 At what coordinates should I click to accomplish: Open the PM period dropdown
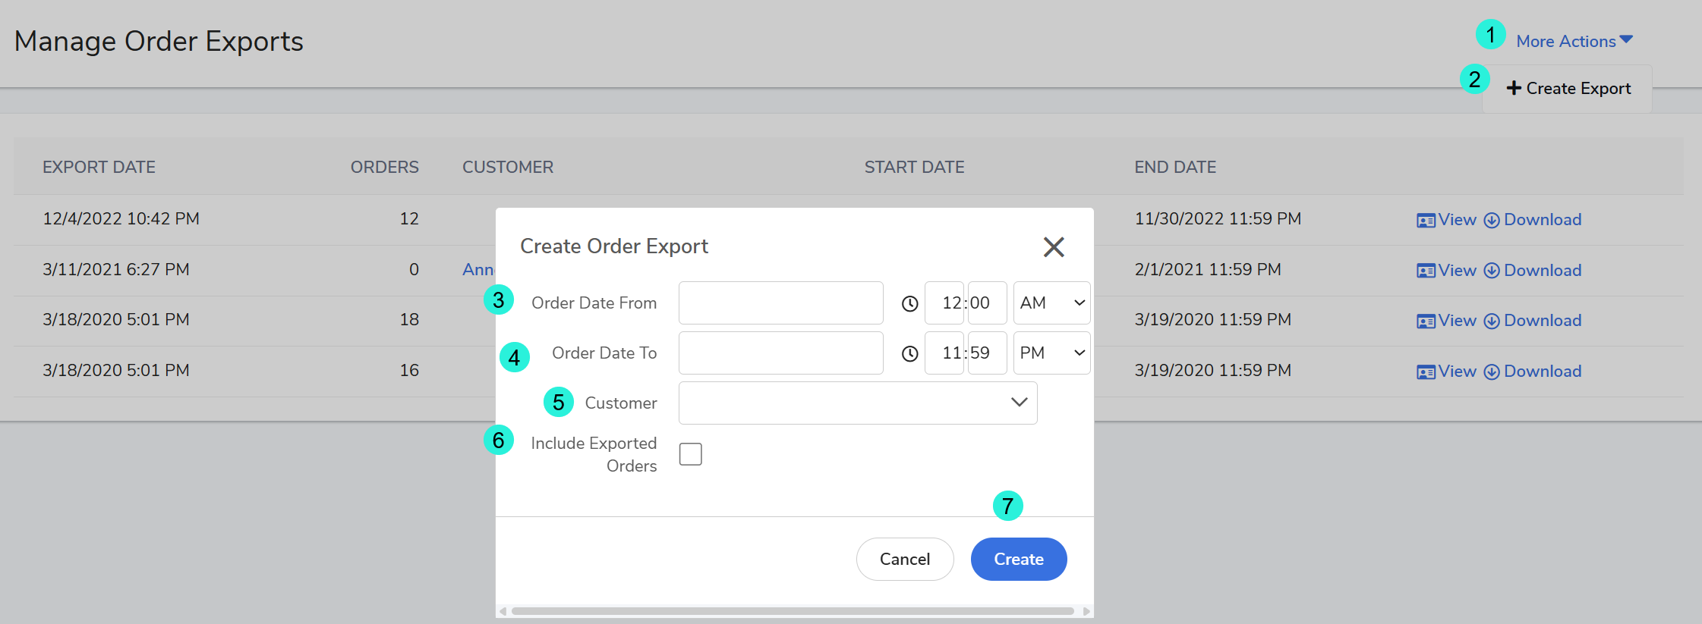click(1051, 353)
